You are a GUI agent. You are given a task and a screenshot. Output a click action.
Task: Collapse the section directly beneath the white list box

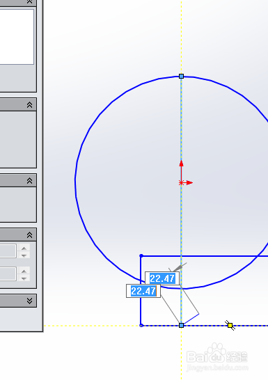(29, 104)
